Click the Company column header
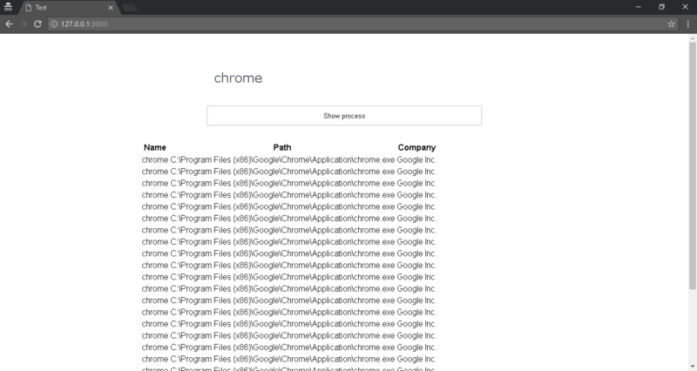 click(416, 147)
